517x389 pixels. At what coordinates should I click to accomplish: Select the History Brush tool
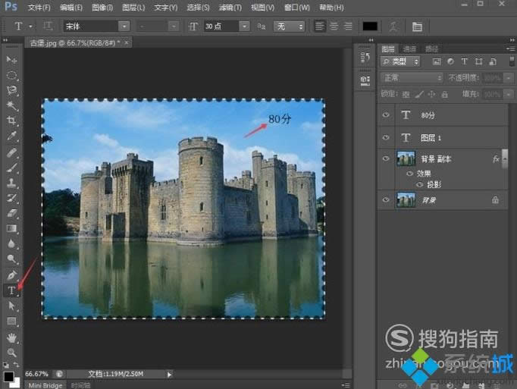[x=11, y=198]
